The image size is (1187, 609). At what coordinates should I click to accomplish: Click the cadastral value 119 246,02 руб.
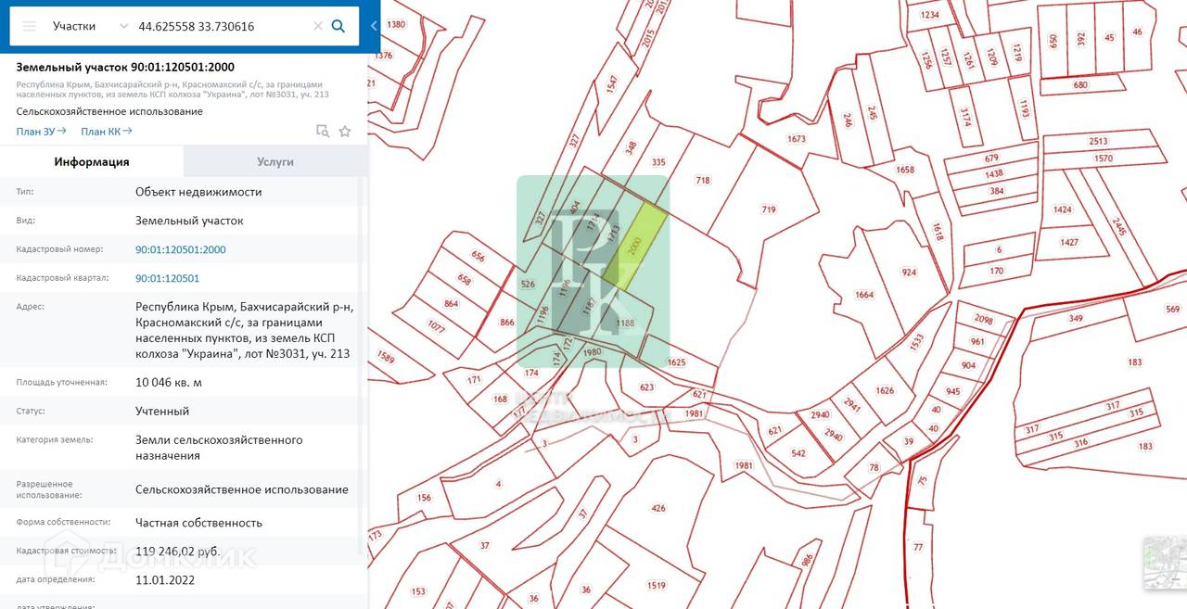[x=178, y=552]
